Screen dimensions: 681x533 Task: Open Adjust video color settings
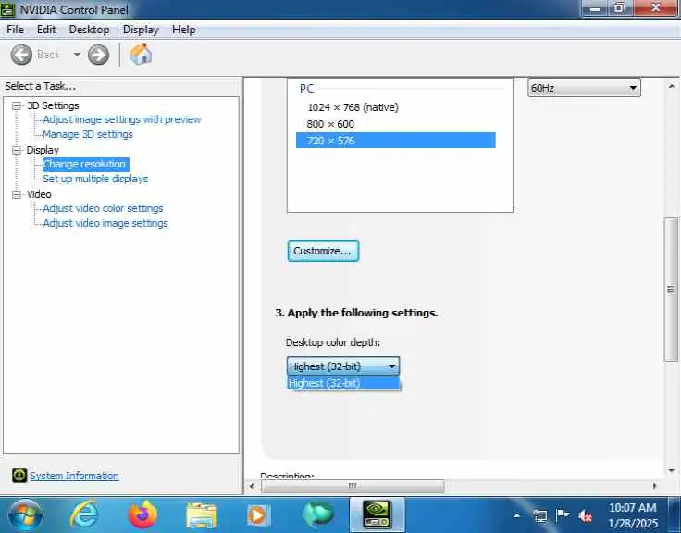(x=103, y=208)
